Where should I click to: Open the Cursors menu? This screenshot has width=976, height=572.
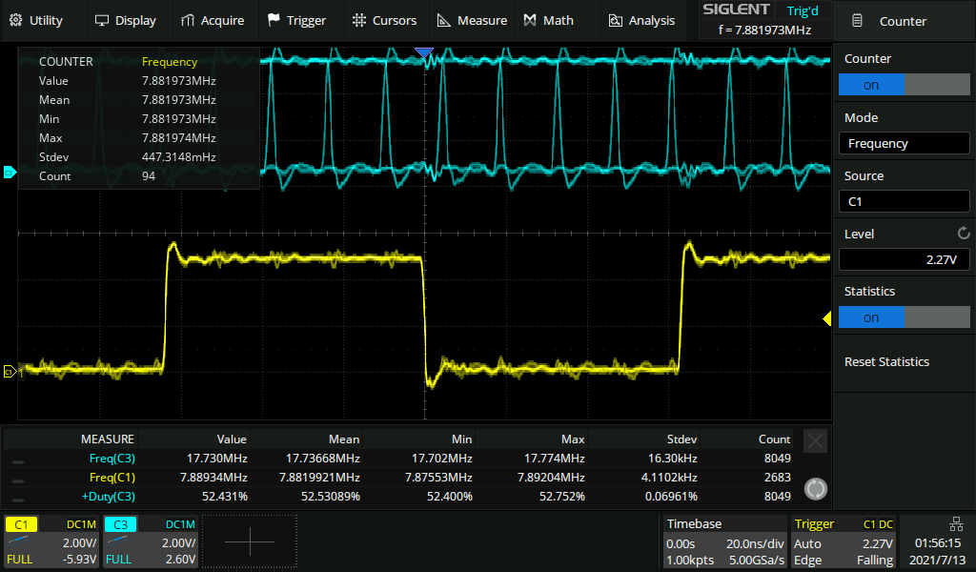384,21
